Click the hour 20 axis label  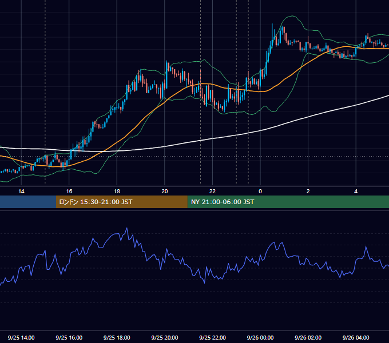coord(165,192)
